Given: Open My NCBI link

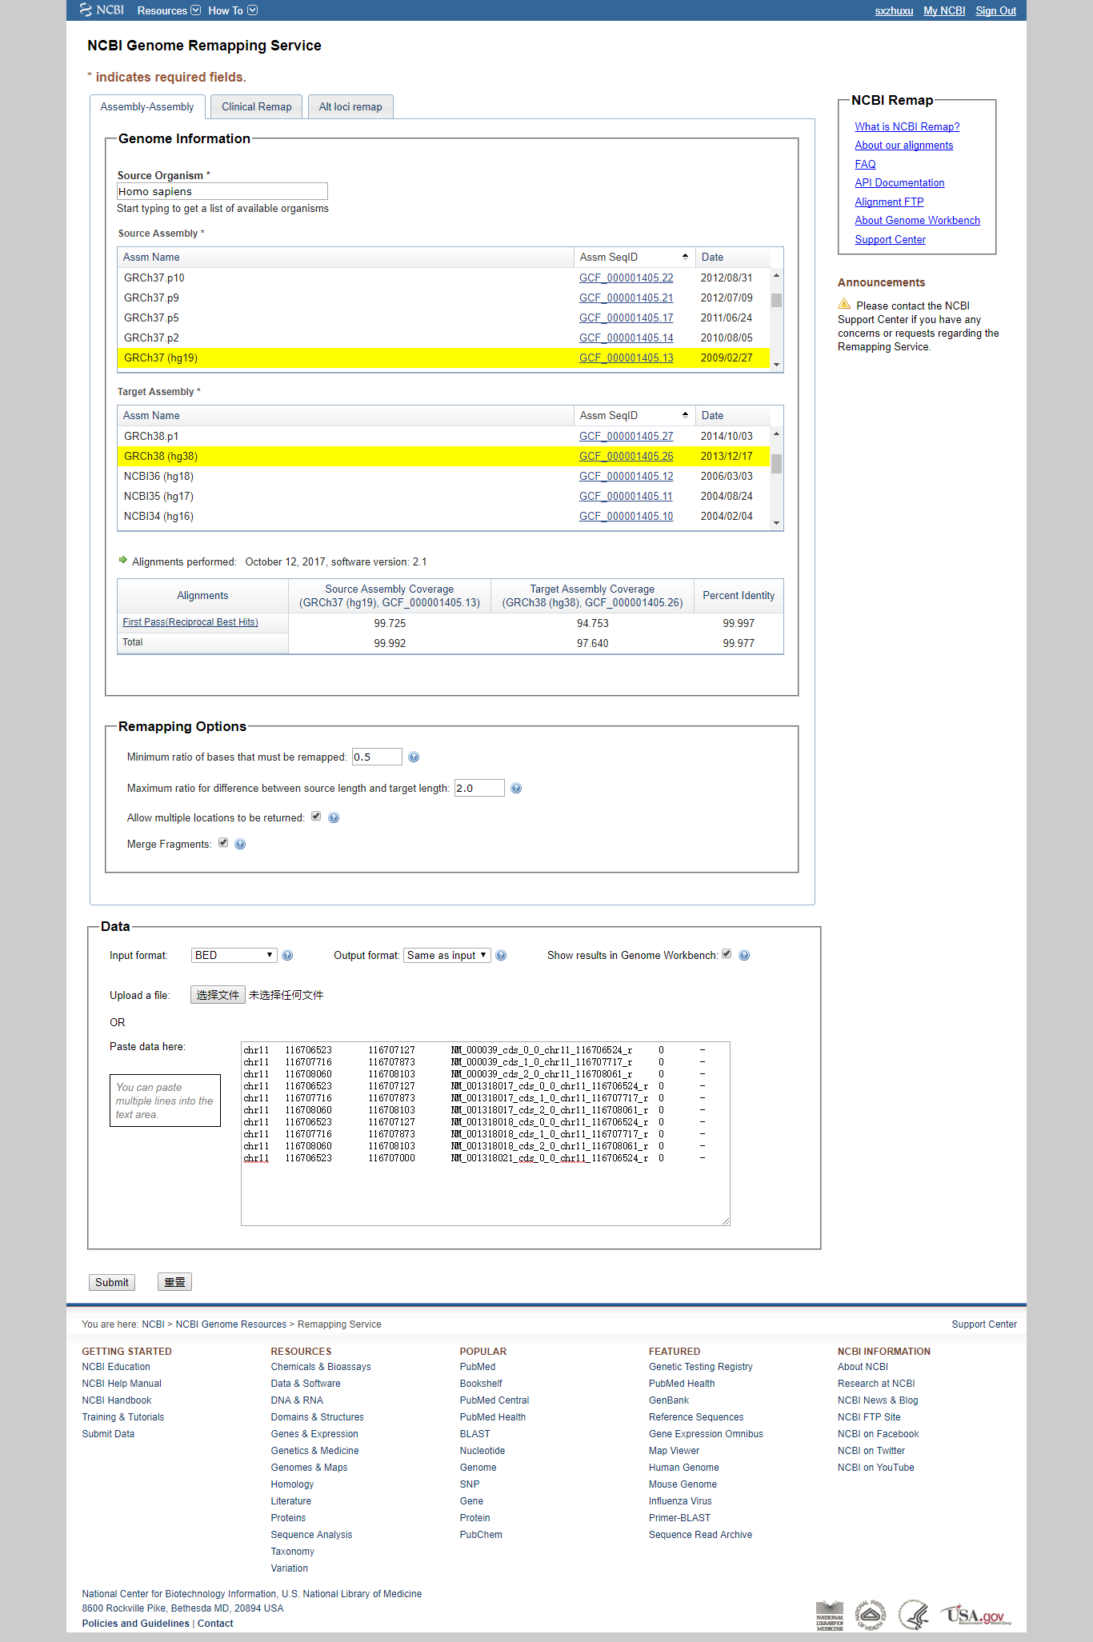Looking at the screenshot, I should pyautogui.click(x=944, y=10).
